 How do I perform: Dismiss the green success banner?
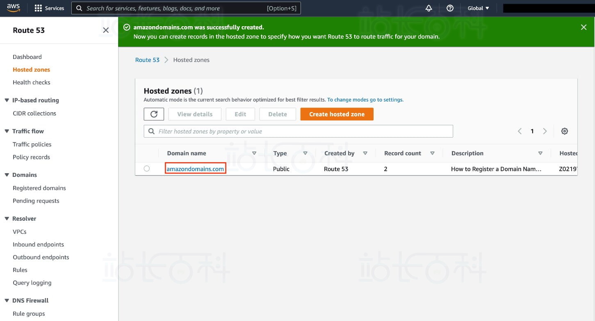tap(584, 27)
